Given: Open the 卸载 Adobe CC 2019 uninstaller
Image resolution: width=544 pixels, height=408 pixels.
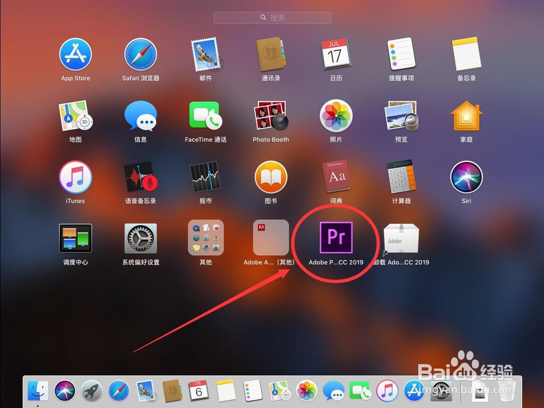Looking at the screenshot, I should [401, 238].
